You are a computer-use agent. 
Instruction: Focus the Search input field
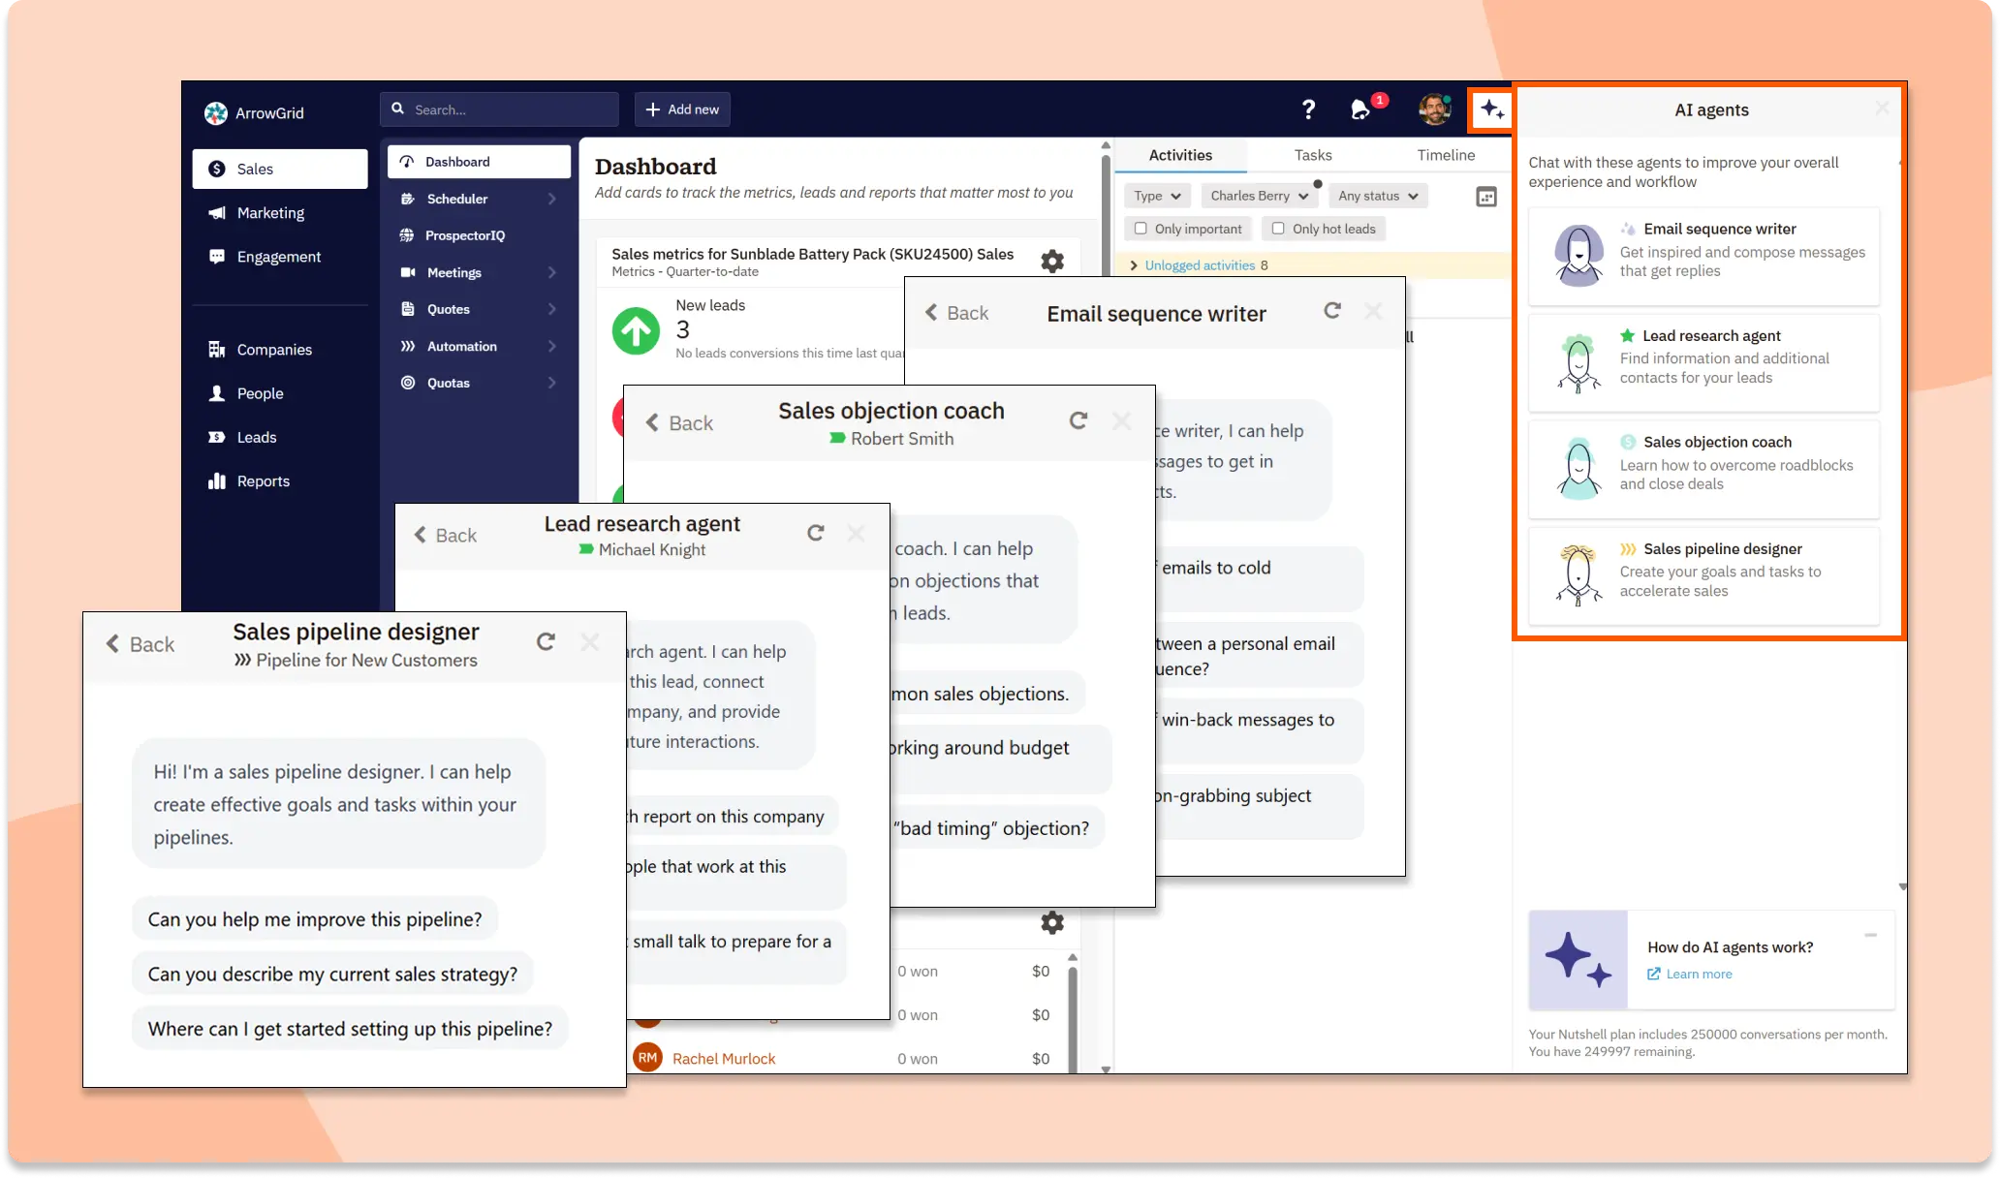click(x=500, y=109)
